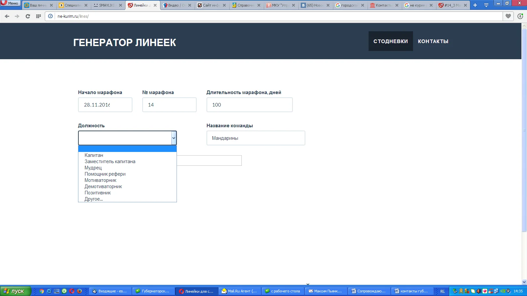
Task: Edit the '№ марафона' number field
Action: (169, 105)
